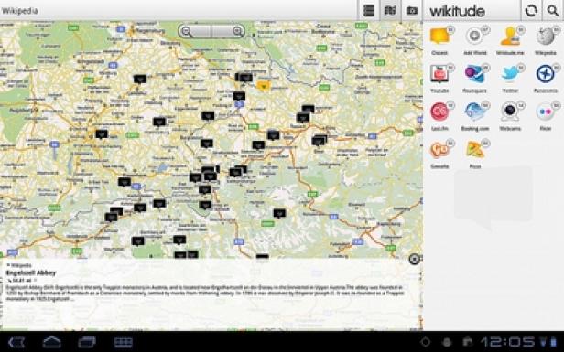Screen dimensions: 564x352
Task: Open the Pizza world
Action: tap(475, 150)
